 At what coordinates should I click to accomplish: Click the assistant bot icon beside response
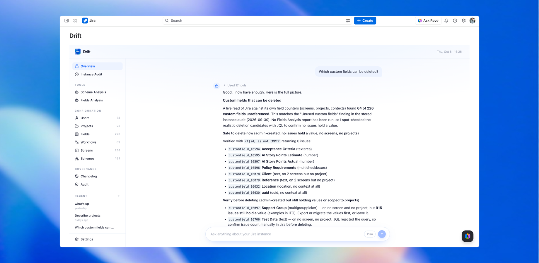pyautogui.click(x=216, y=86)
